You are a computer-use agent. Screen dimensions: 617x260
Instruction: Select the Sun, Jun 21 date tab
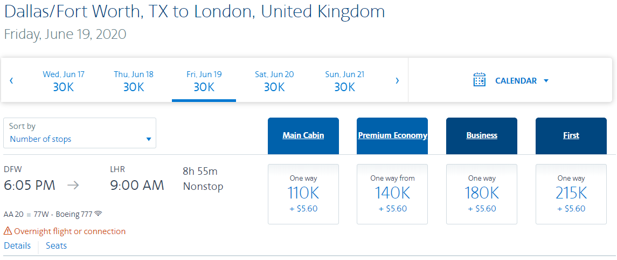click(x=345, y=80)
